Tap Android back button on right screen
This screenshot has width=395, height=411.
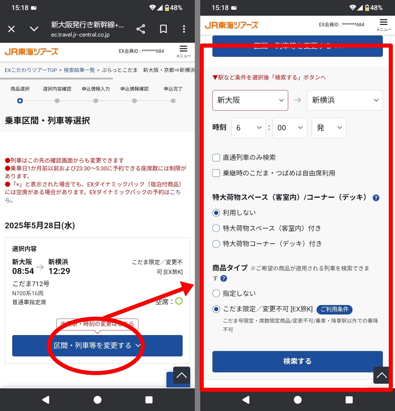tap(246, 400)
